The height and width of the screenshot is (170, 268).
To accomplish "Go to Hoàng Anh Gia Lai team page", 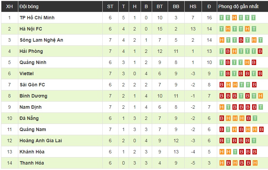I will point(41,141).
